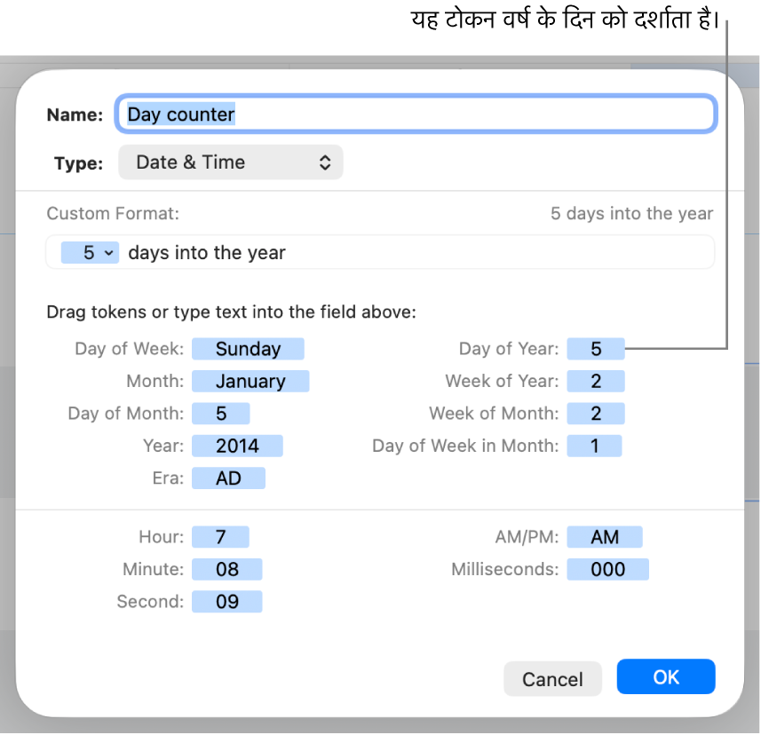The image size is (761, 735).
Task: Select the Minute '08' token
Action: tap(227, 569)
